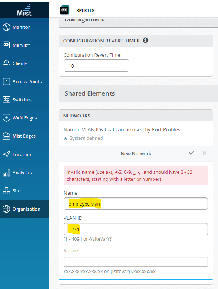The height and width of the screenshot is (289, 218).
Task: Select the Clients people icon
Action: (7, 63)
